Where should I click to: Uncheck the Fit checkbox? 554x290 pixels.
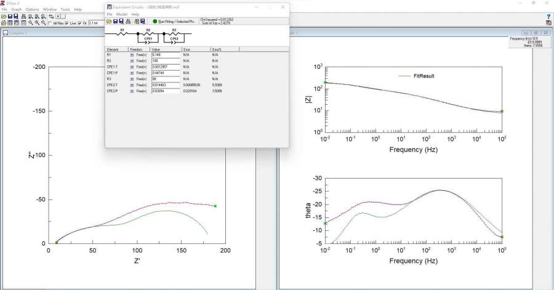tap(79, 23)
